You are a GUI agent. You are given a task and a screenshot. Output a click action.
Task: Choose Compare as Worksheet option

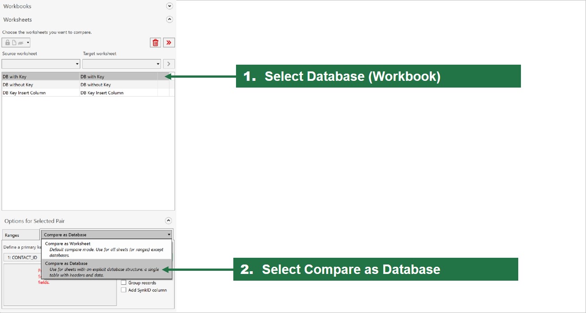pos(106,249)
